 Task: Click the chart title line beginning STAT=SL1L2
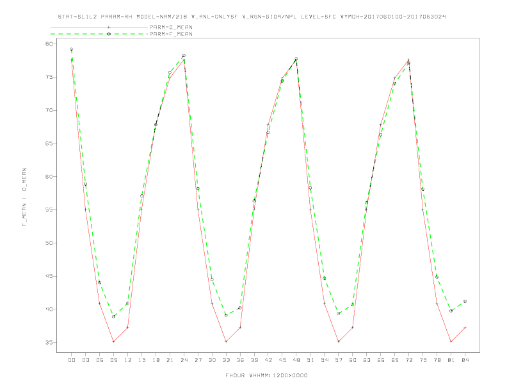pyautogui.click(x=252, y=17)
